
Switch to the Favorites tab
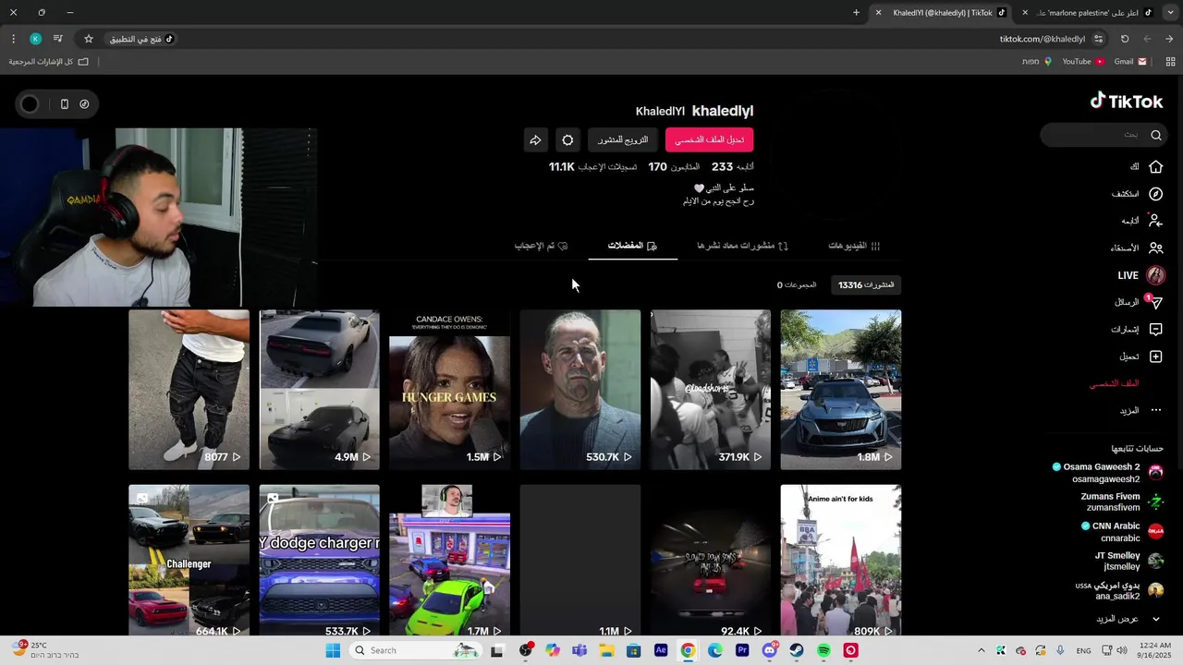point(632,246)
